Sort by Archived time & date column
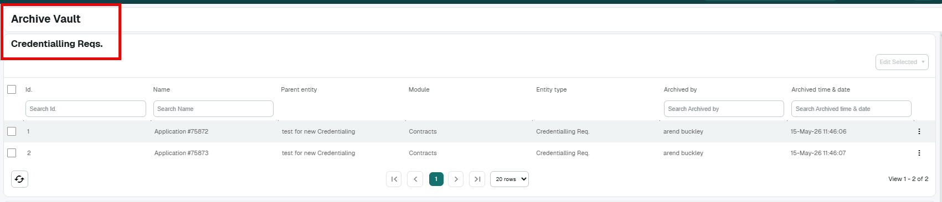 [821, 89]
